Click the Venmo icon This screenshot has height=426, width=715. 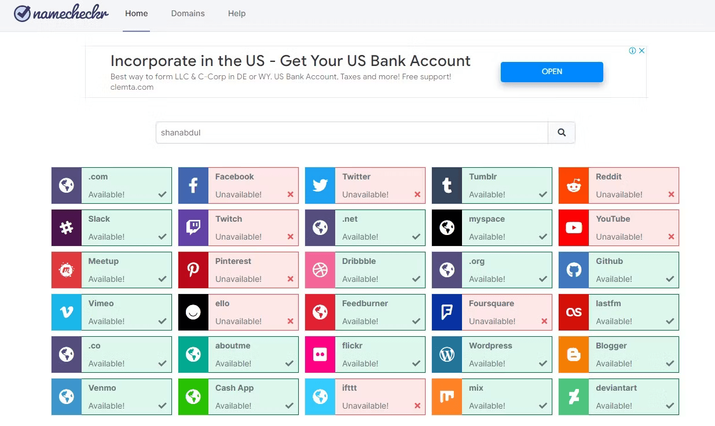point(67,397)
